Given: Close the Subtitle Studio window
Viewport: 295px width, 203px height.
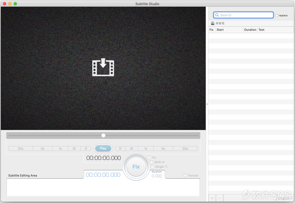Looking at the screenshot, I should [5, 4].
